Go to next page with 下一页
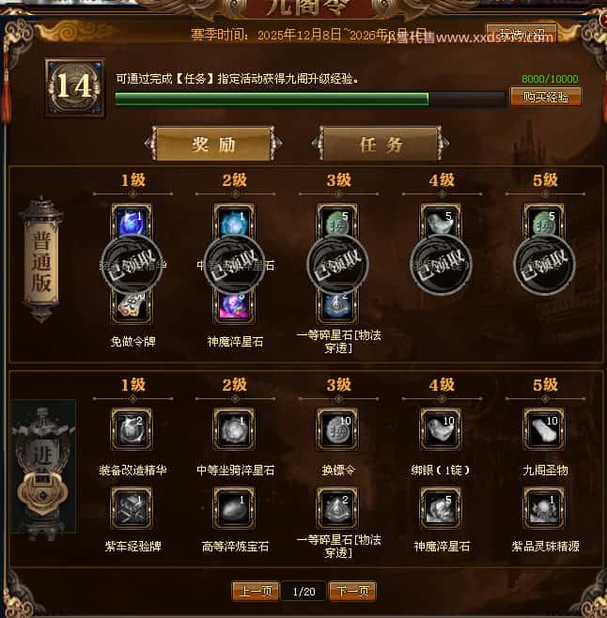607x618 pixels. coord(352,591)
